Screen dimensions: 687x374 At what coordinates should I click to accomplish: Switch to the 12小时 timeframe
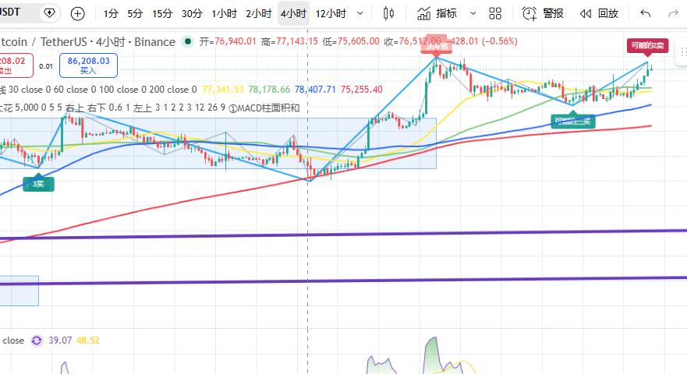point(331,14)
